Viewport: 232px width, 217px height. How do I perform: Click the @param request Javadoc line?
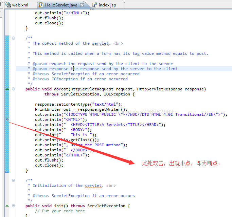tap(100, 64)
